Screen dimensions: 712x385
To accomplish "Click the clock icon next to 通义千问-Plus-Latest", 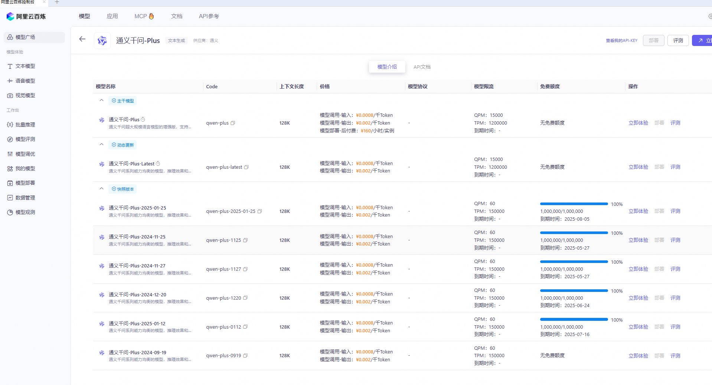I will pyautogui.click(x=158, y=164).
